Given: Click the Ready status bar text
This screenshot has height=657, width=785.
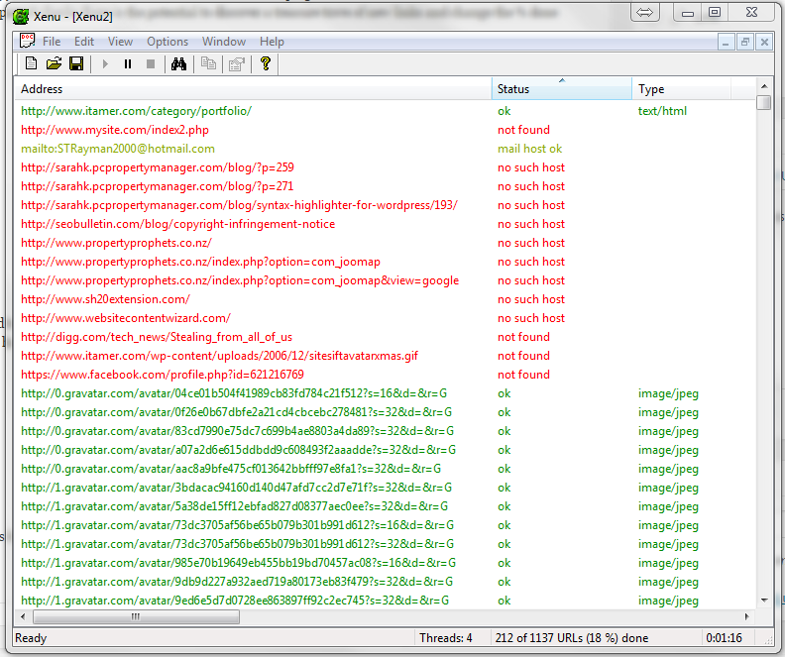Looking at the screenshot, I should click(x=31, y=638).
